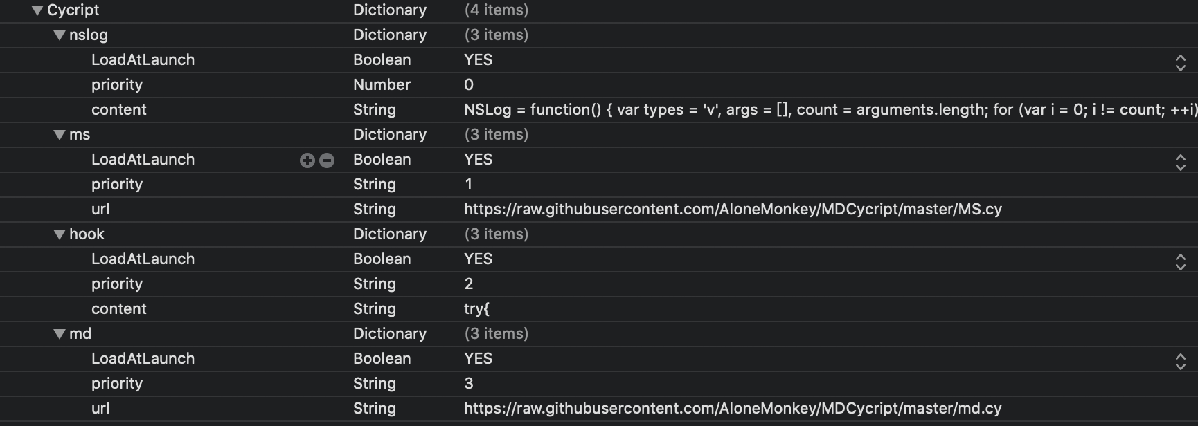Collapse the Cycript dictionary

[x=37, y=10]
